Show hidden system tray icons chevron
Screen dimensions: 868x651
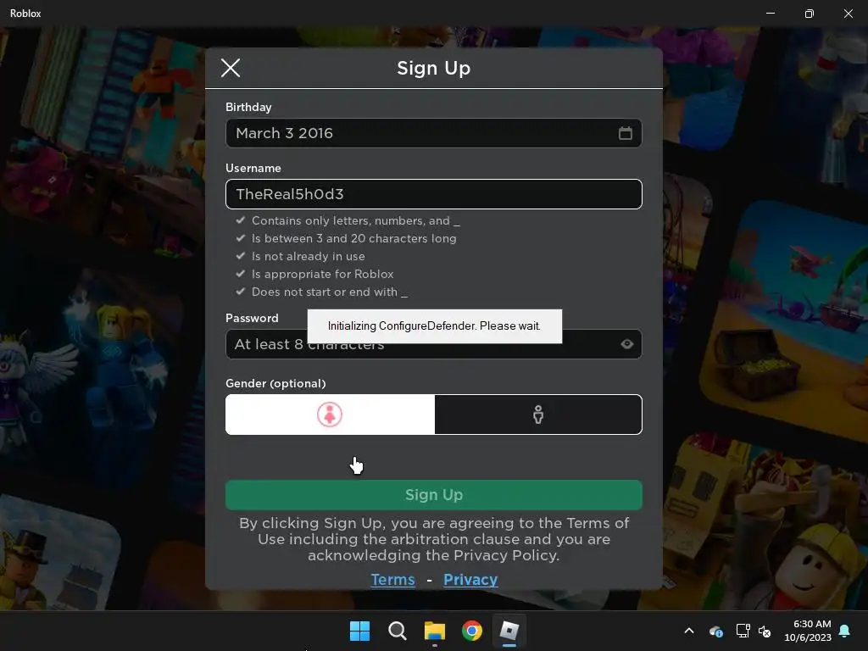689,631
